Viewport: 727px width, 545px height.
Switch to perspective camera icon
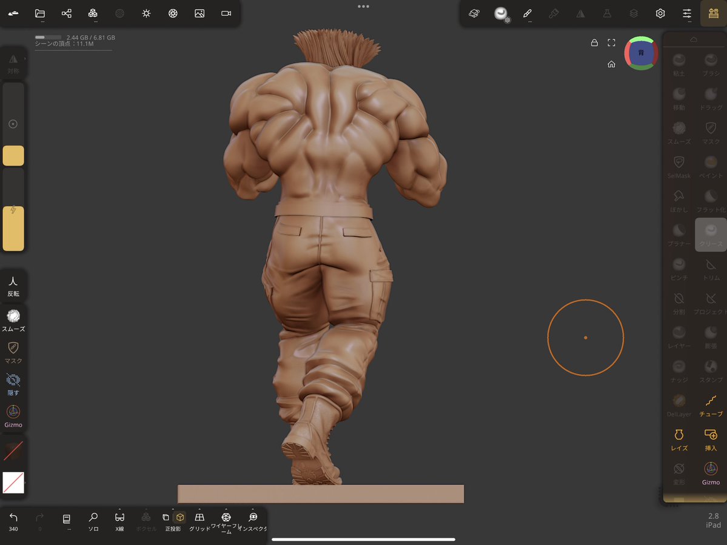[x=166, y=517]
